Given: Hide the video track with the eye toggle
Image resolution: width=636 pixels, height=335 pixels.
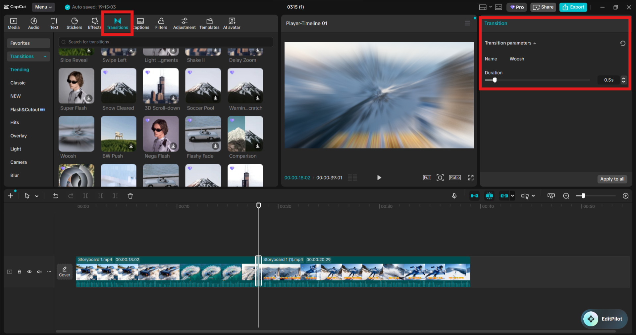Looking at the screenshot, I should tap(29, 272).
